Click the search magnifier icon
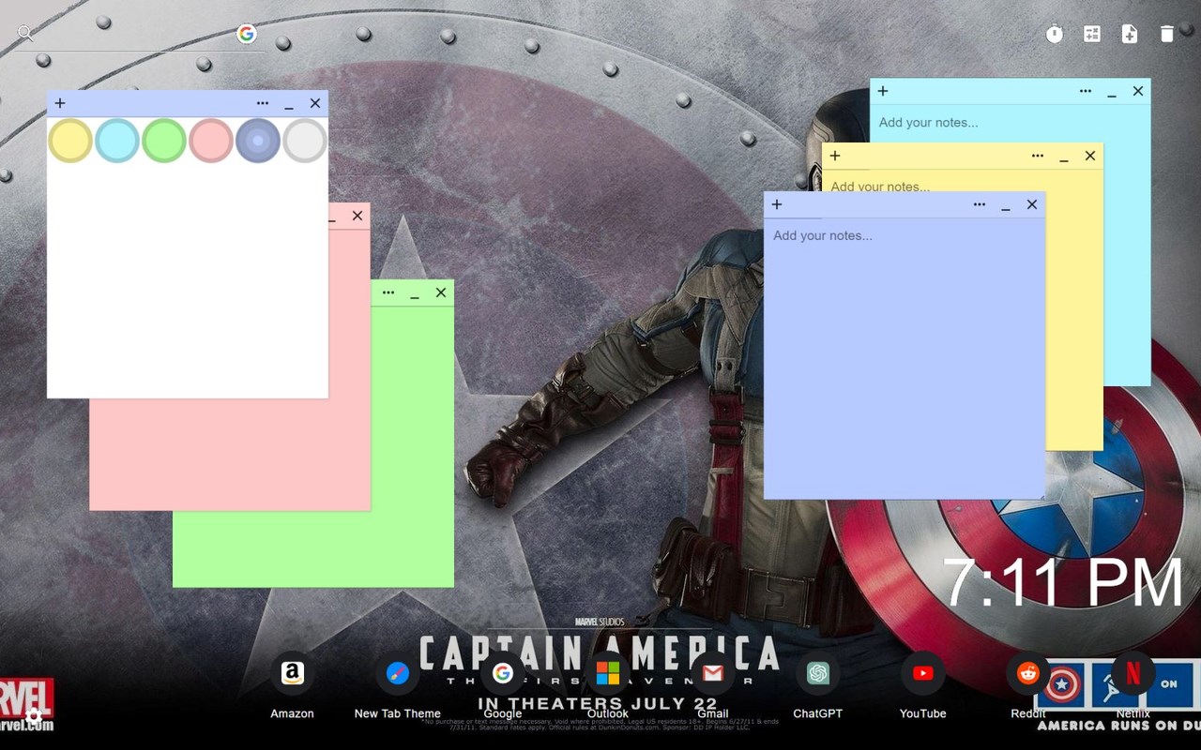 [25, 34]
